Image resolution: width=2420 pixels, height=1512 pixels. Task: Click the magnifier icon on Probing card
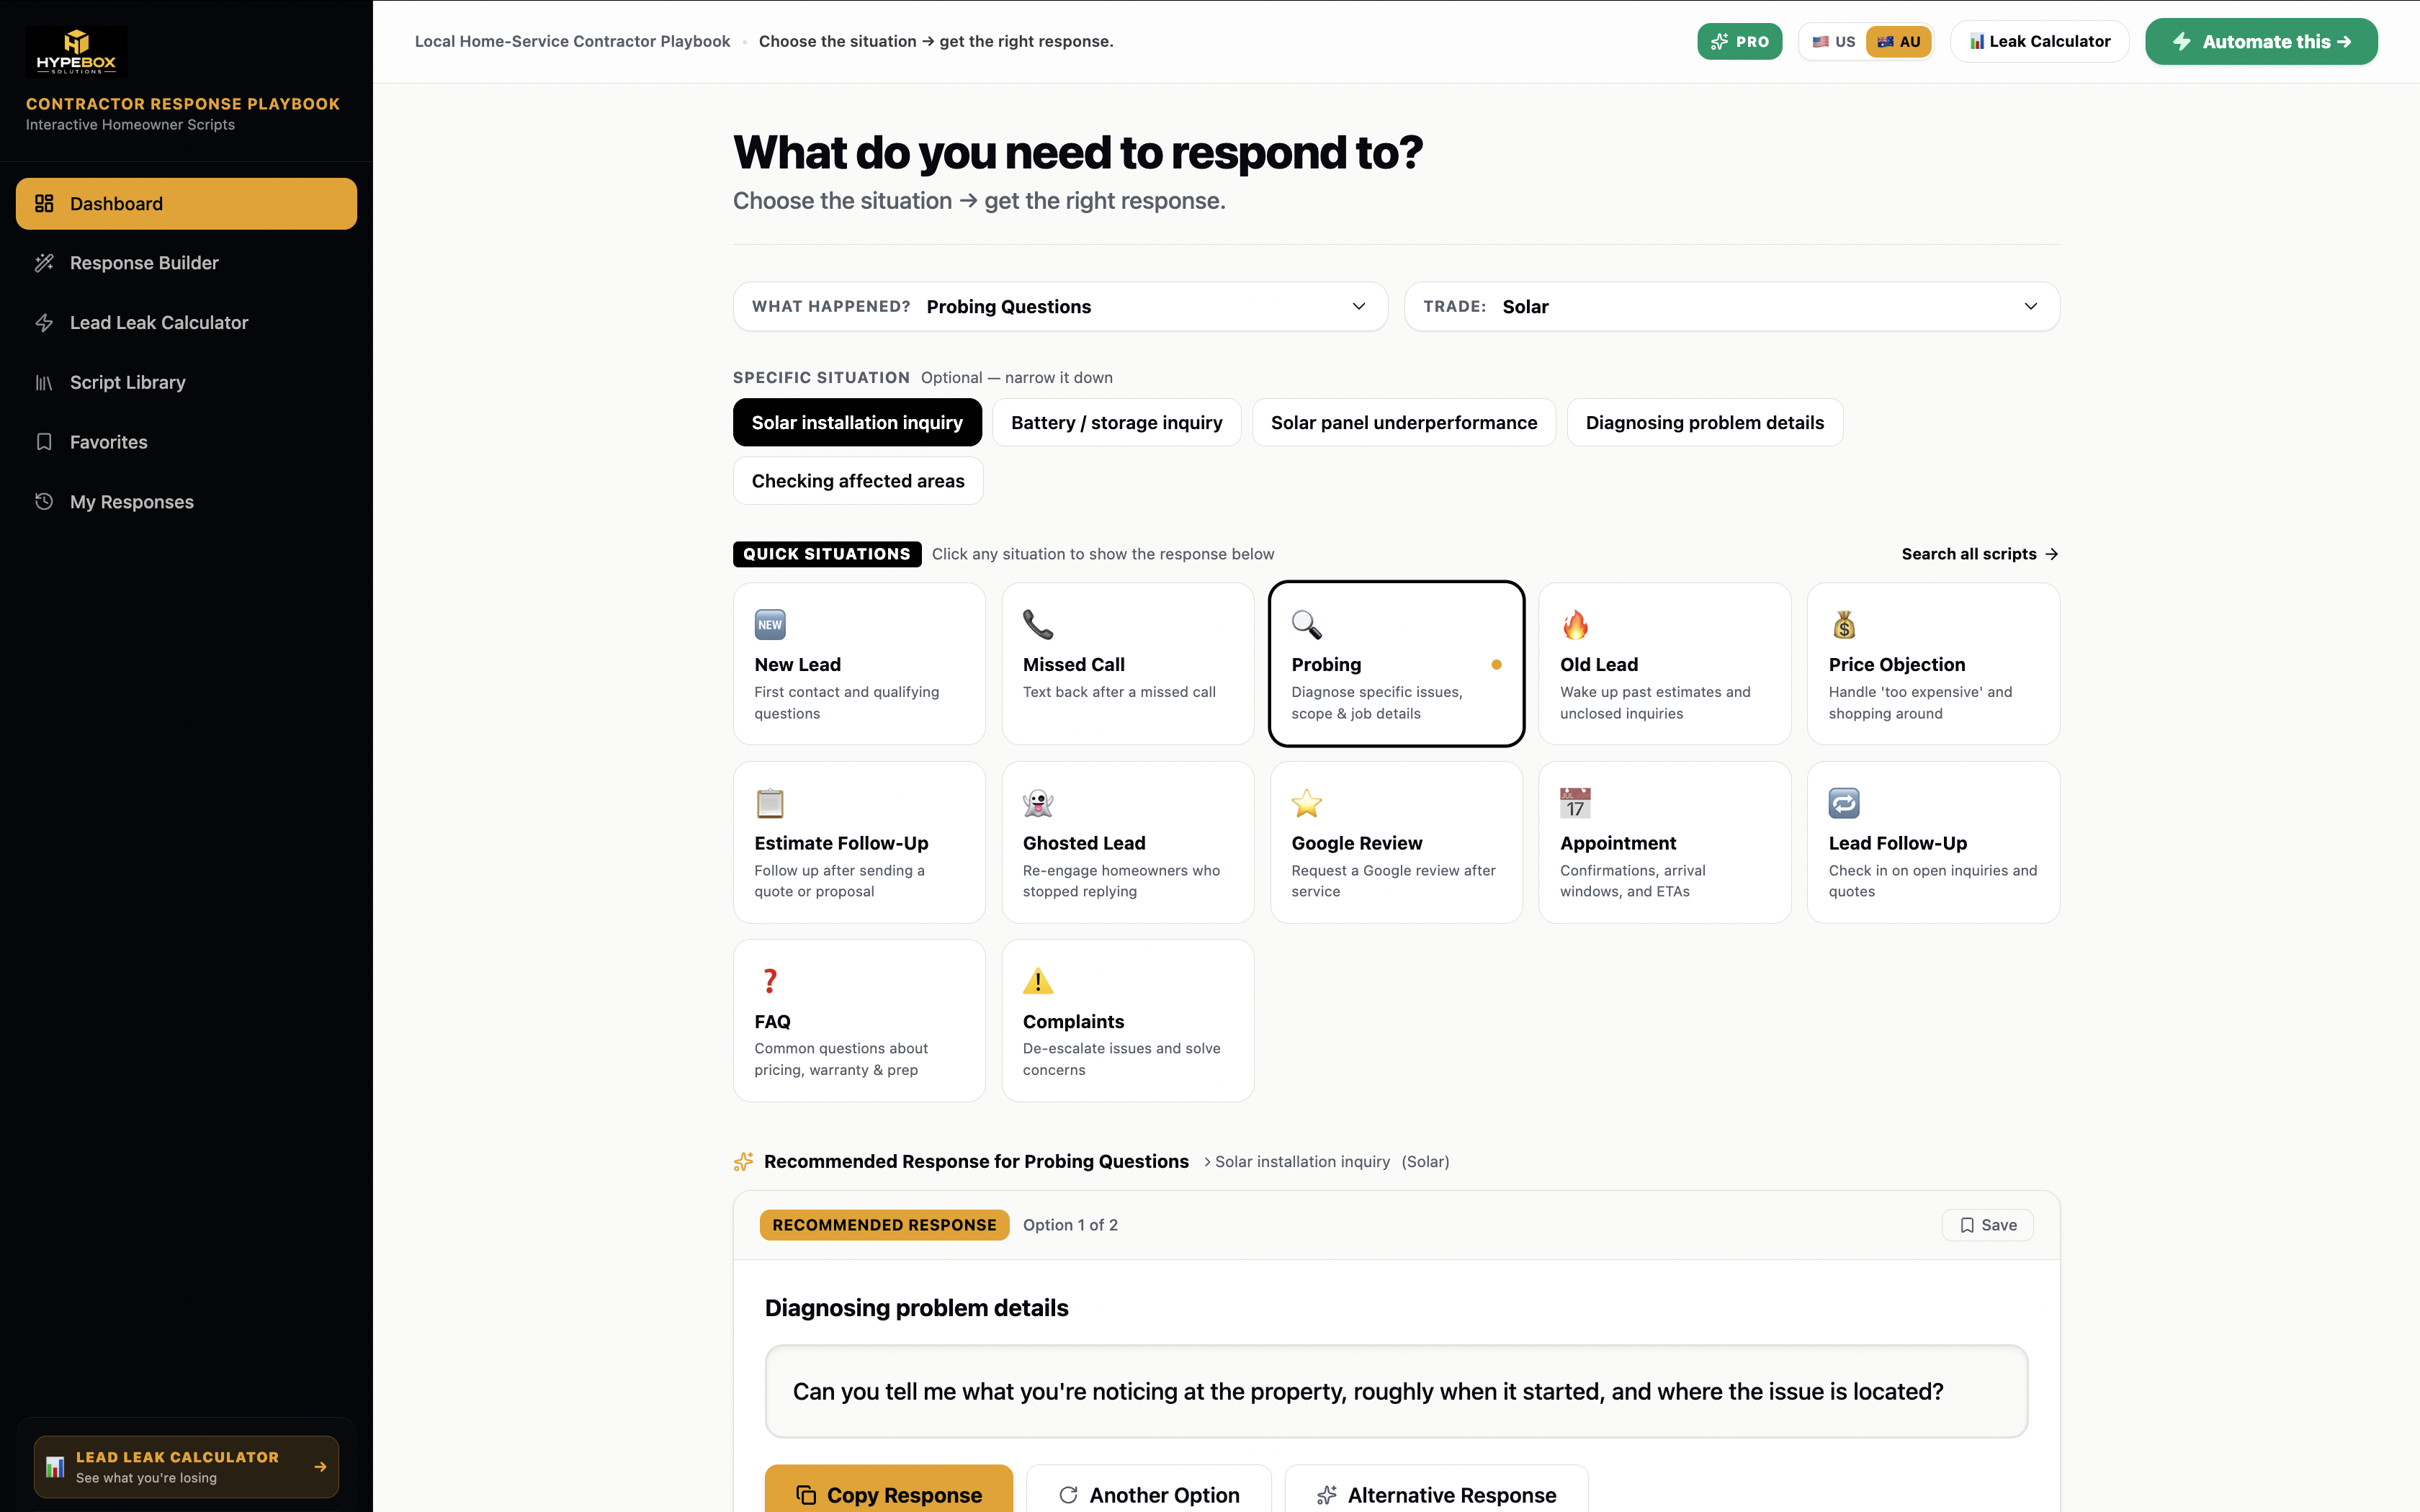click(x=1307, y=625)
